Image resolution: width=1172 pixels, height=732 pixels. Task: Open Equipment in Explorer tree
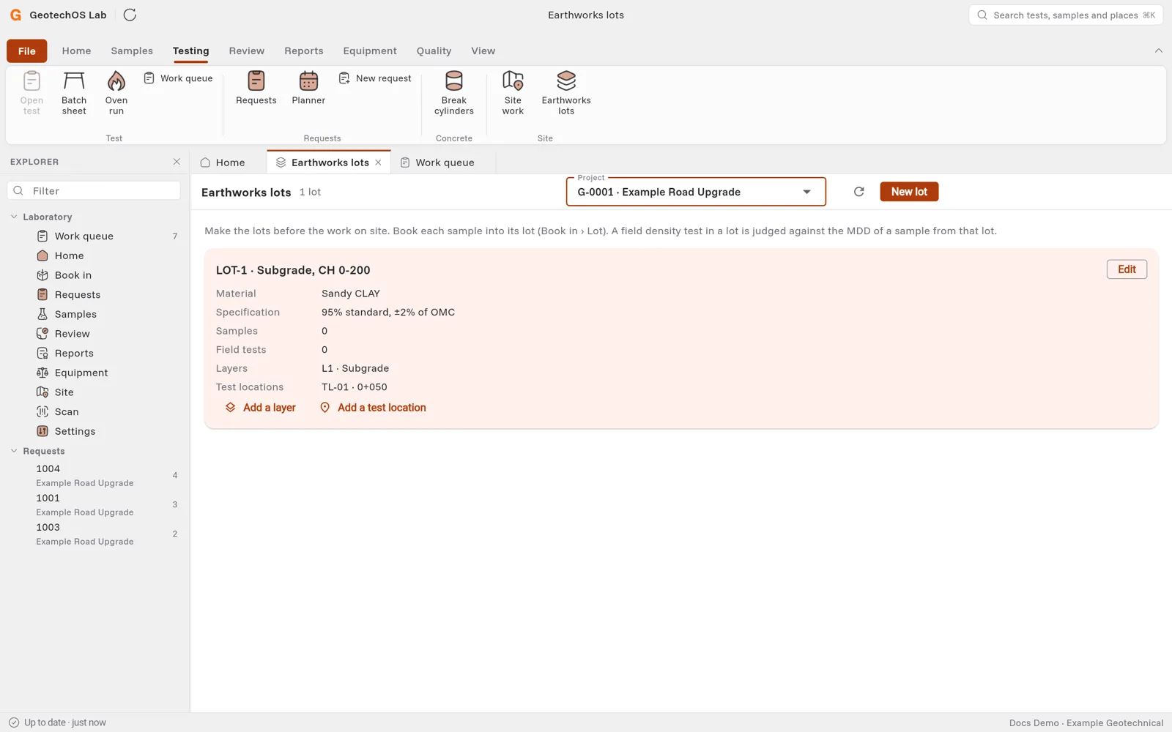pos(81,373)
